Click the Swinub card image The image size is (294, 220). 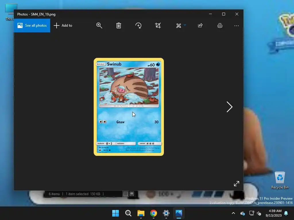(129, 107)
